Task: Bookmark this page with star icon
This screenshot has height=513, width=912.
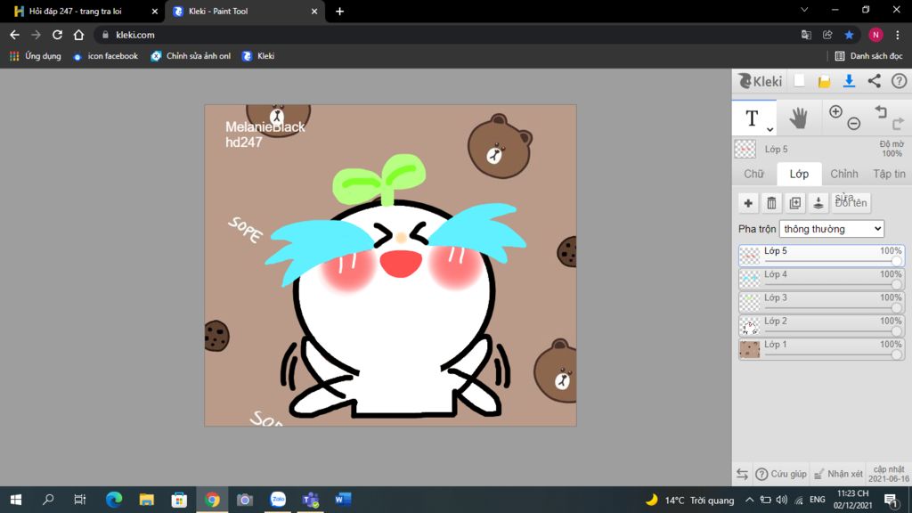Action: 849,35
